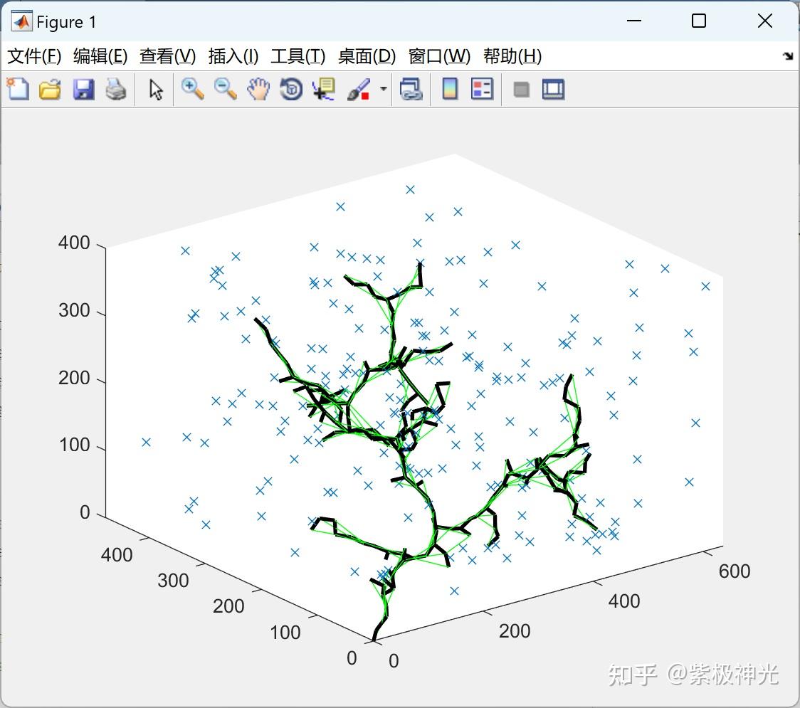Save the current figure

click(83, 89)
